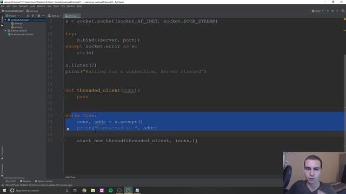The height and width of the screenshot is (194, 346).
Task: Open the Python Console tool window
Action: [x=44, y=181]
